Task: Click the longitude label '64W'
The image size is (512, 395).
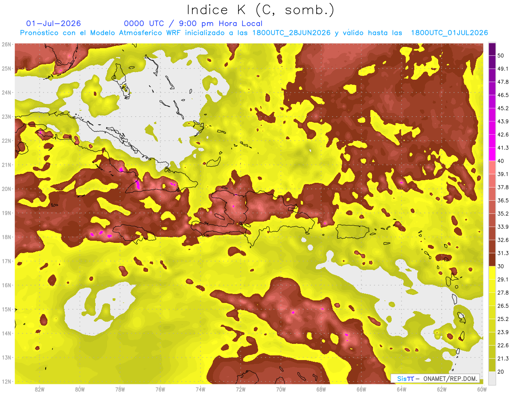Action: tap(401, 389)
